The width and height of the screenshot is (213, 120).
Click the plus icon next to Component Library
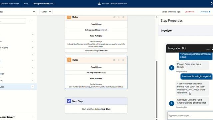[33, 117]
